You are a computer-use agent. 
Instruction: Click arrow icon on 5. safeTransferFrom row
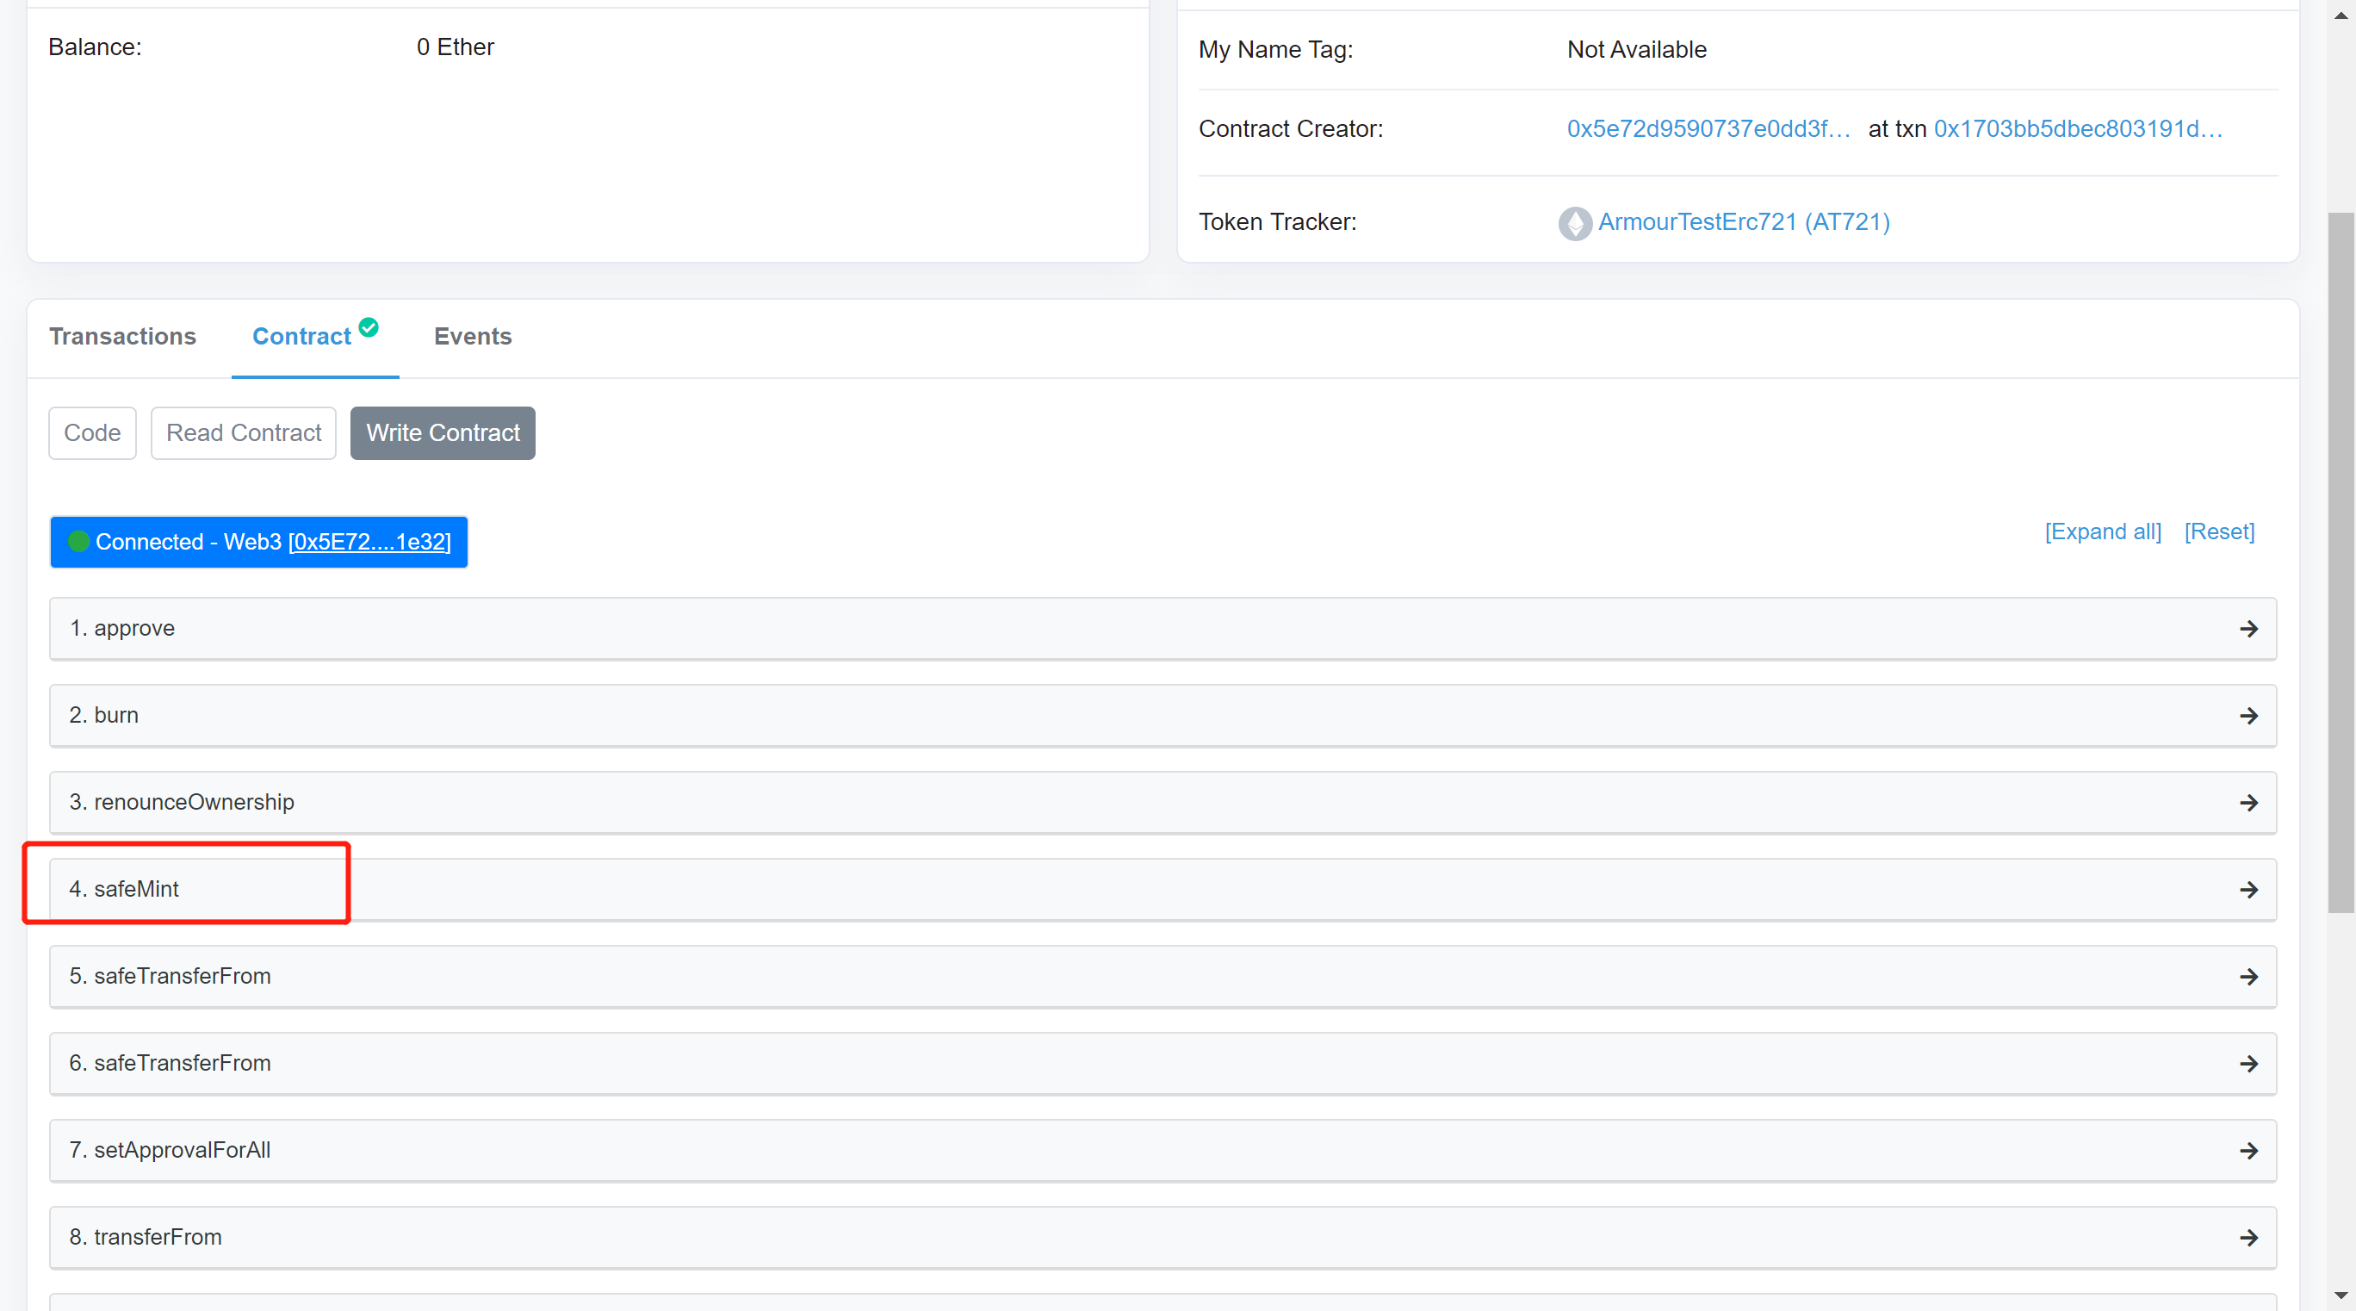point(2248,976)
